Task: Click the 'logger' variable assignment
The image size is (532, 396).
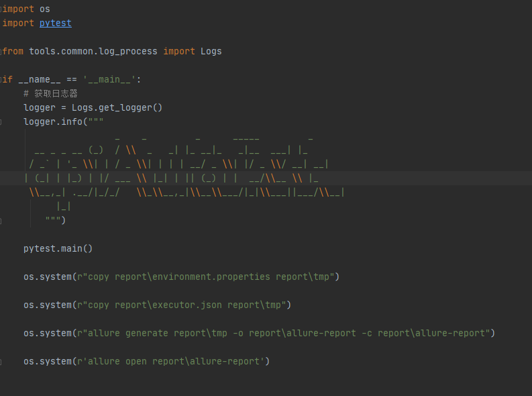Action: 40,107
